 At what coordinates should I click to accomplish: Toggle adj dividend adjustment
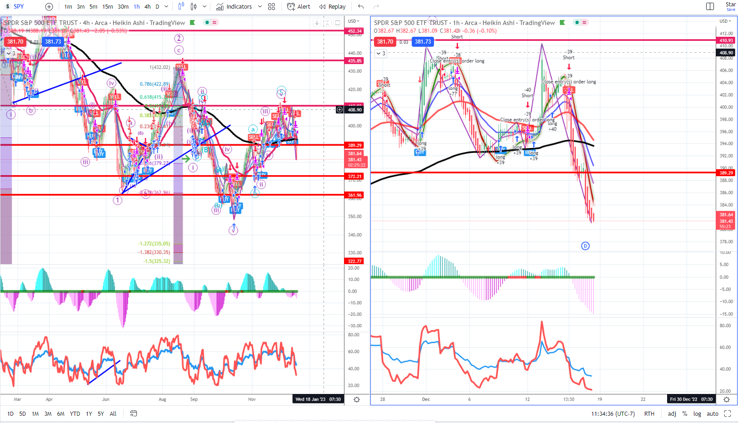pos(672,413)
